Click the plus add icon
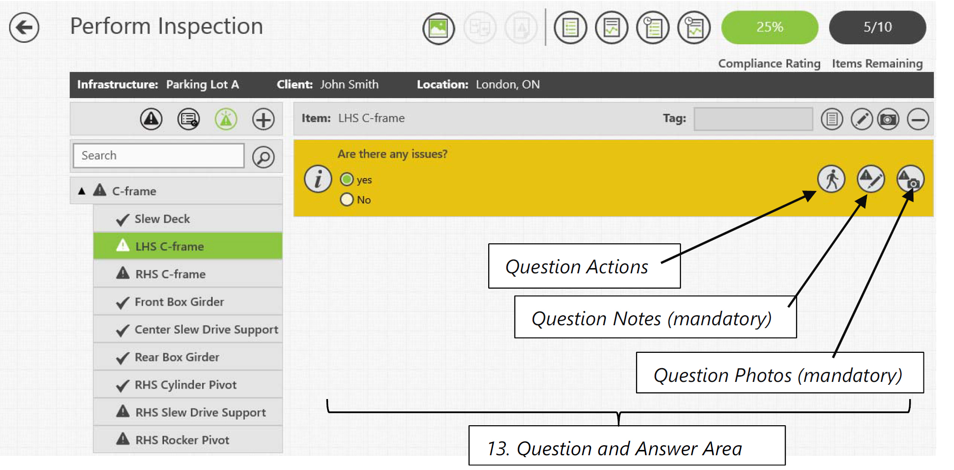 [263, 119]
